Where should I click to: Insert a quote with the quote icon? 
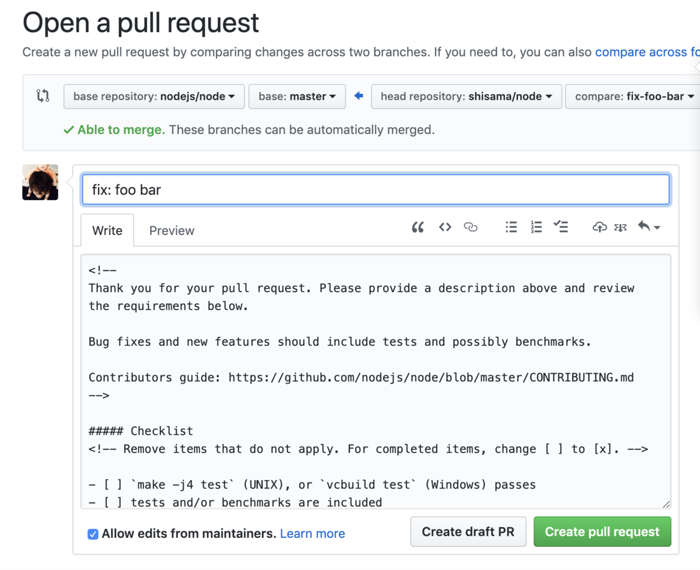418,227
